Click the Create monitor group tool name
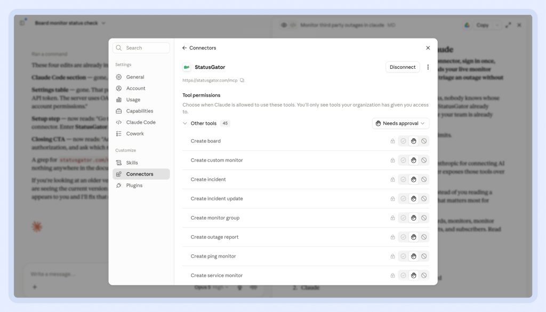This screenshot has width=546, height=312. pos(215,218)
